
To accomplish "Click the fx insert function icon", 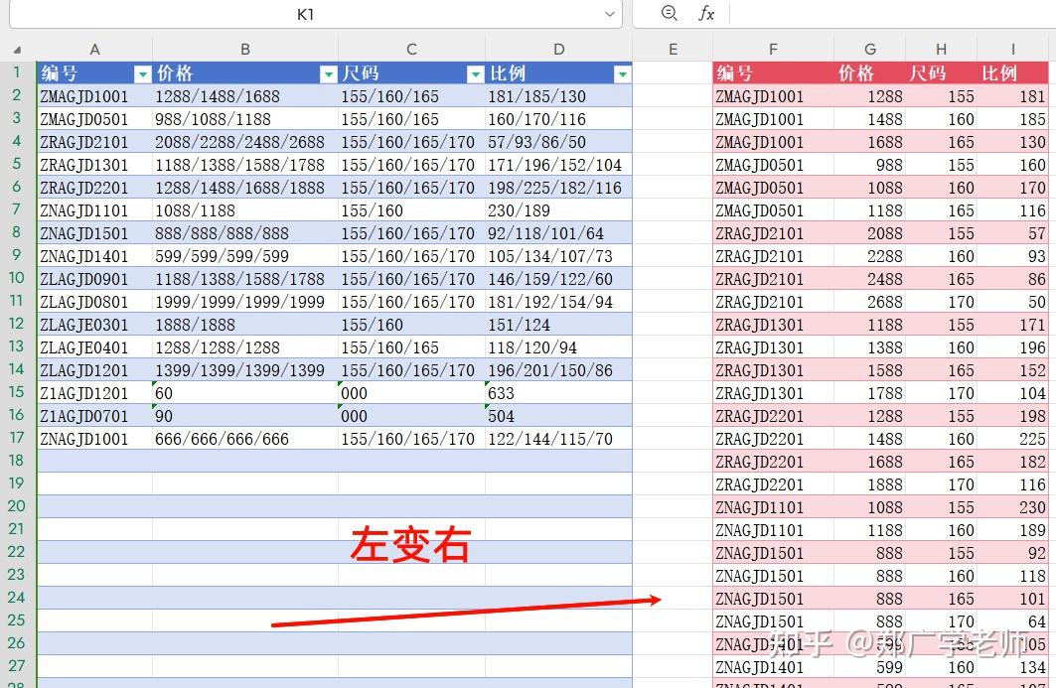I will [x=707, y=14].
